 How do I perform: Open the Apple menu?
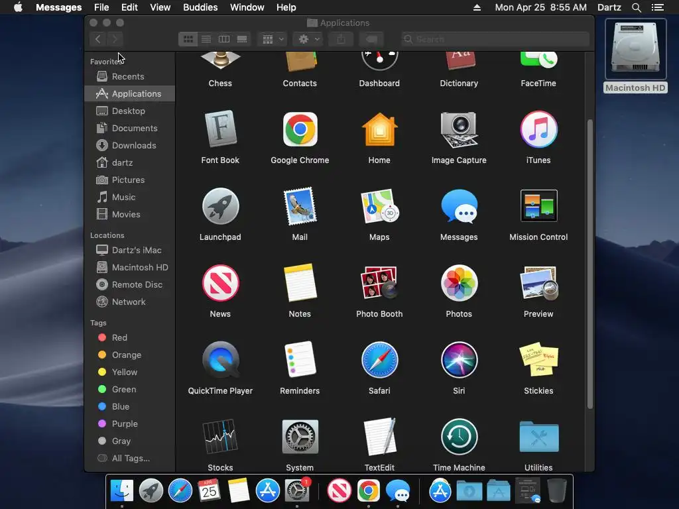[x=18, y=7]
